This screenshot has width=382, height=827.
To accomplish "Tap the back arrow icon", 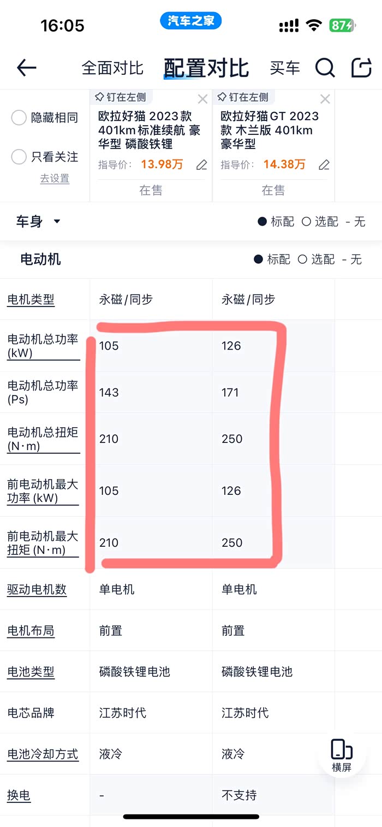I will (26, 68).
